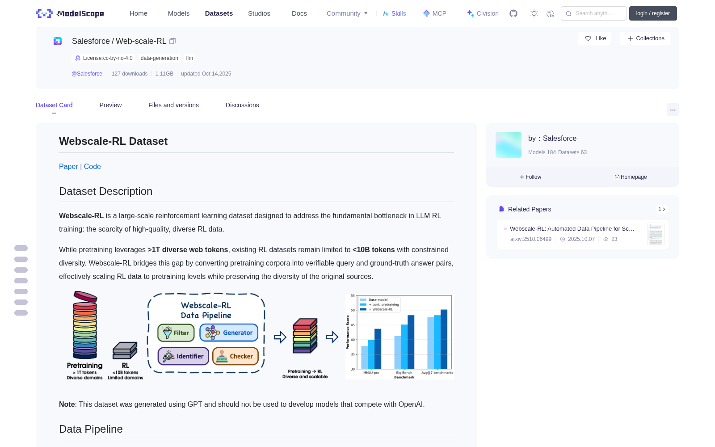Click the paper view count eye icon
Image resolution: width=715 pixels, height=447 pixels.
click(606, 239)
